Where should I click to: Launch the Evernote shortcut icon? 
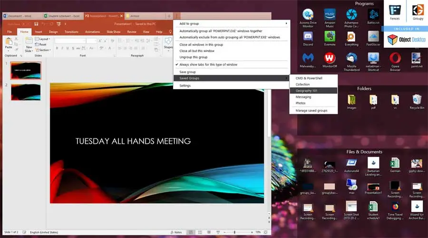tap(330, 38)
